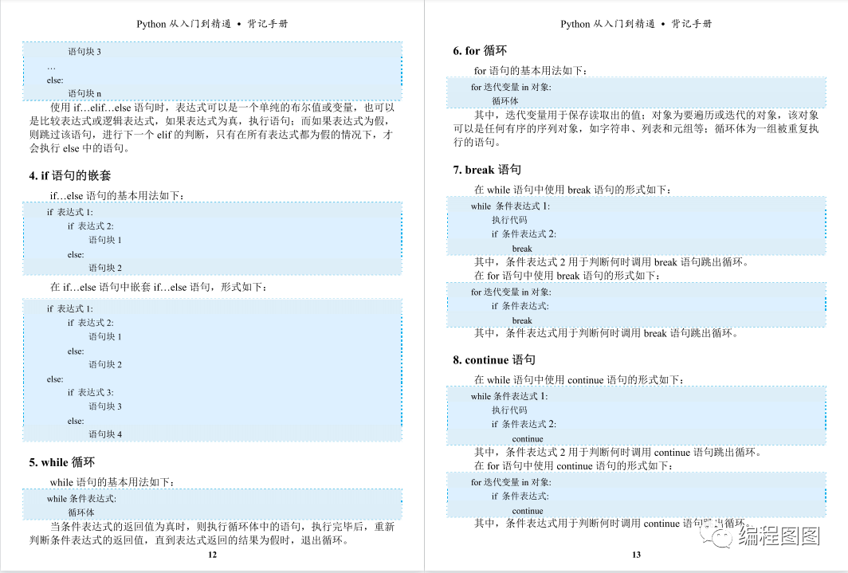Image resolution: width=848 pixels, height=573 pixels.
Task: Click the heading '7. break 语句'
Action: click(487, 170)
